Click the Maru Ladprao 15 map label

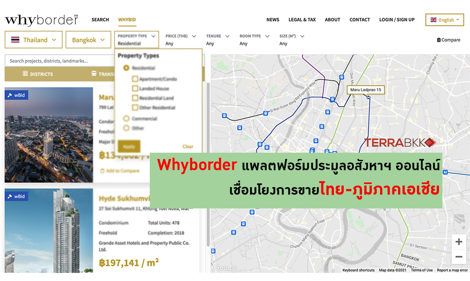(366, 90)
